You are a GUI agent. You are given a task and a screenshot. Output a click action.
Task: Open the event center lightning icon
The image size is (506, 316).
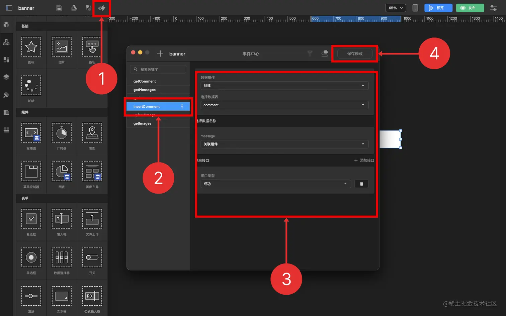click(x=102, y=8)
